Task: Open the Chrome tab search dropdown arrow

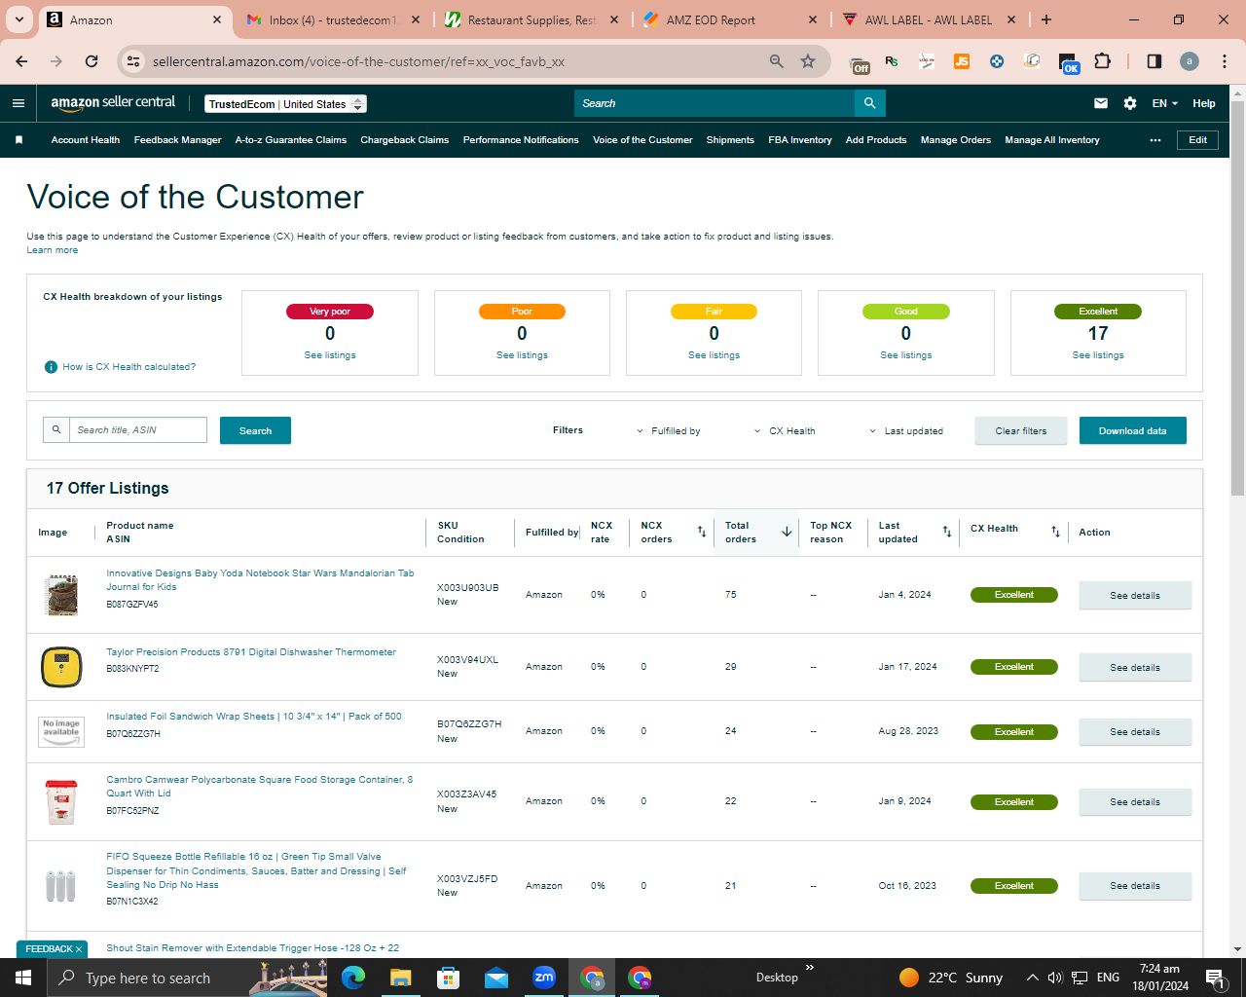Action: [19, 19]
